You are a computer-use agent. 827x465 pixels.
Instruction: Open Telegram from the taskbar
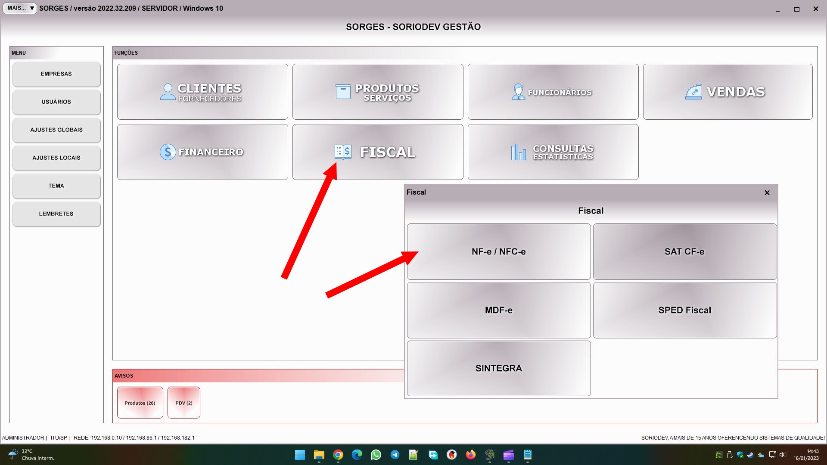[395, 455]
